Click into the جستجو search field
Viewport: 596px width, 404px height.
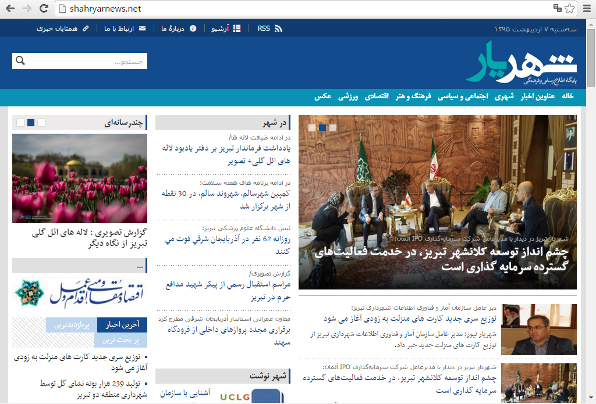pos(87,61)
